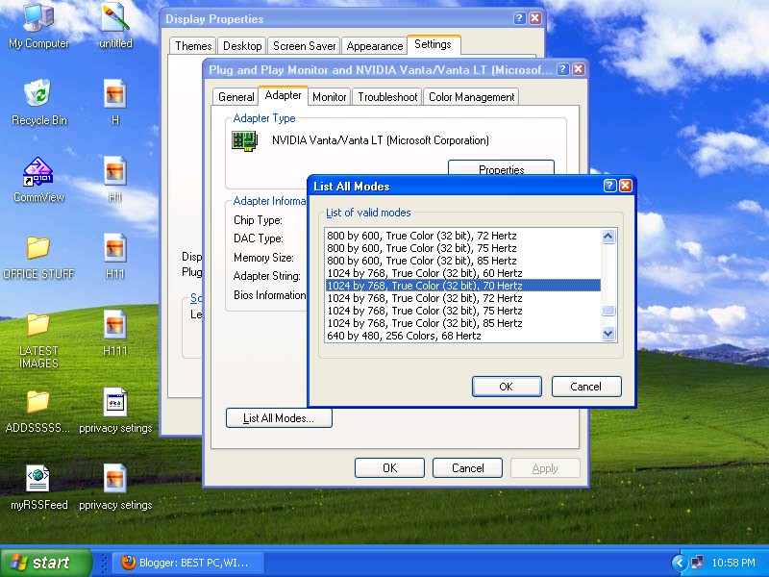
Task: Click OK in List All Modes dialog
Action: 507,387
